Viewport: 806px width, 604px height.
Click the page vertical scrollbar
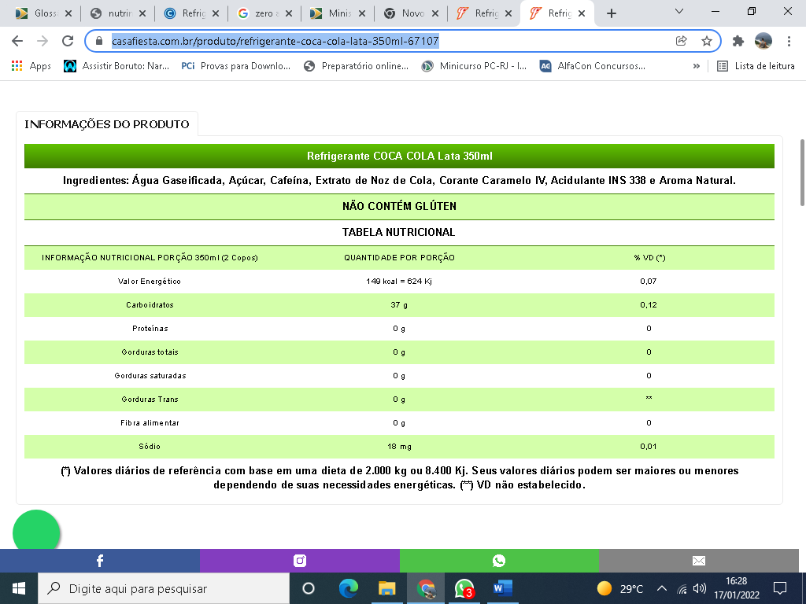coord(802,172)
